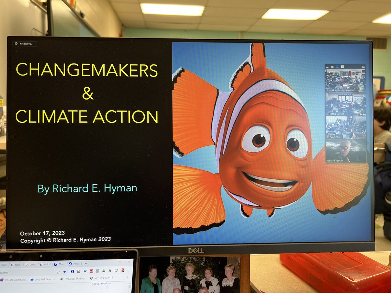Click the slide text "CLIMATE ACTION"
The height and width of the screenshot is (293, 391).
87,117
